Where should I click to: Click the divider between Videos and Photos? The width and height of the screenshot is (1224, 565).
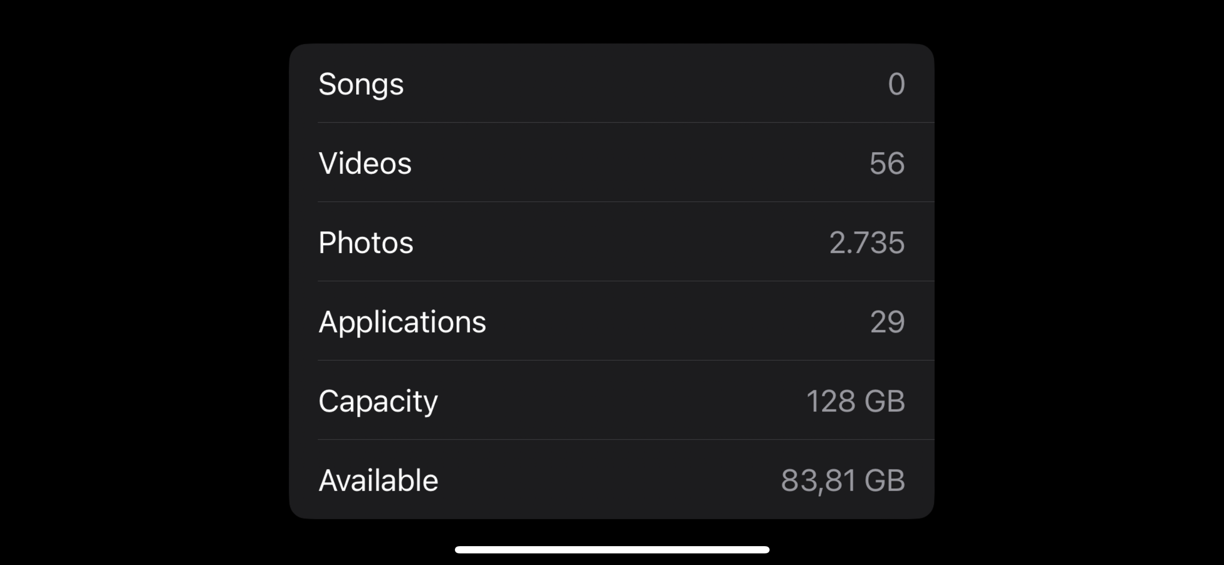626,202
